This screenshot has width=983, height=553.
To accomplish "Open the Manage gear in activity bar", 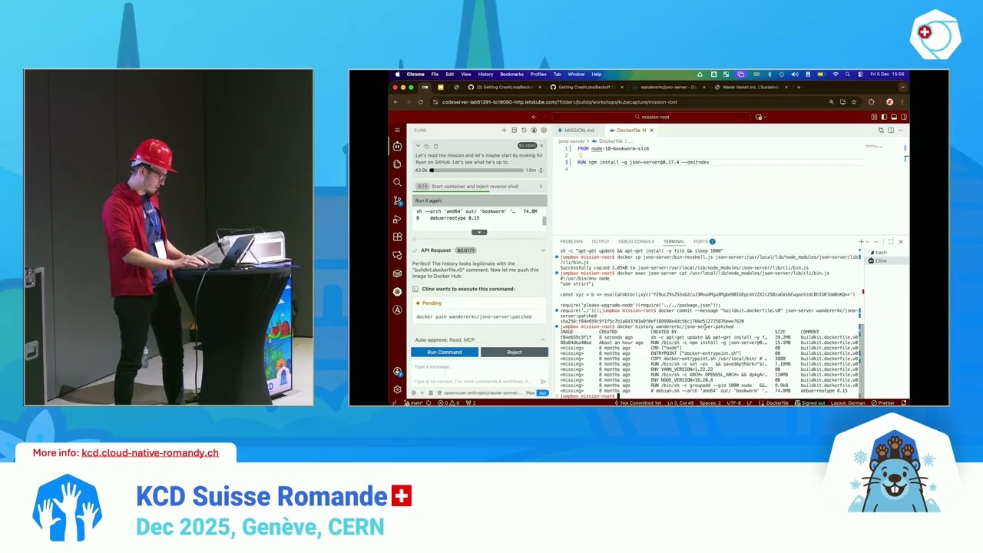I will [x=397, y=389].
